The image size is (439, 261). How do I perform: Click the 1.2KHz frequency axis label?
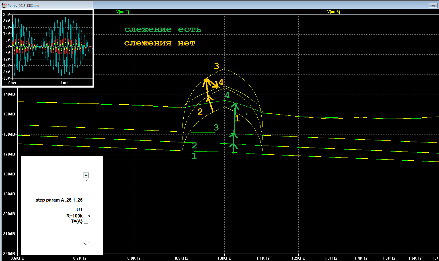coord(298,258)
